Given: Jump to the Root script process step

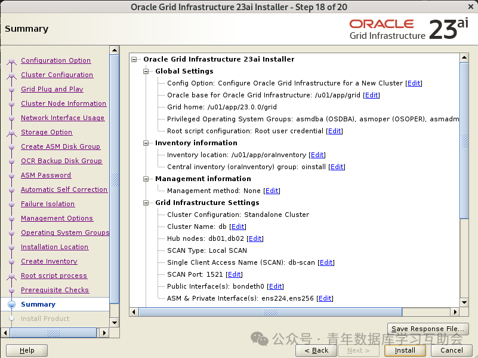Looking at the screenshot, I should [x=54, y=276].
